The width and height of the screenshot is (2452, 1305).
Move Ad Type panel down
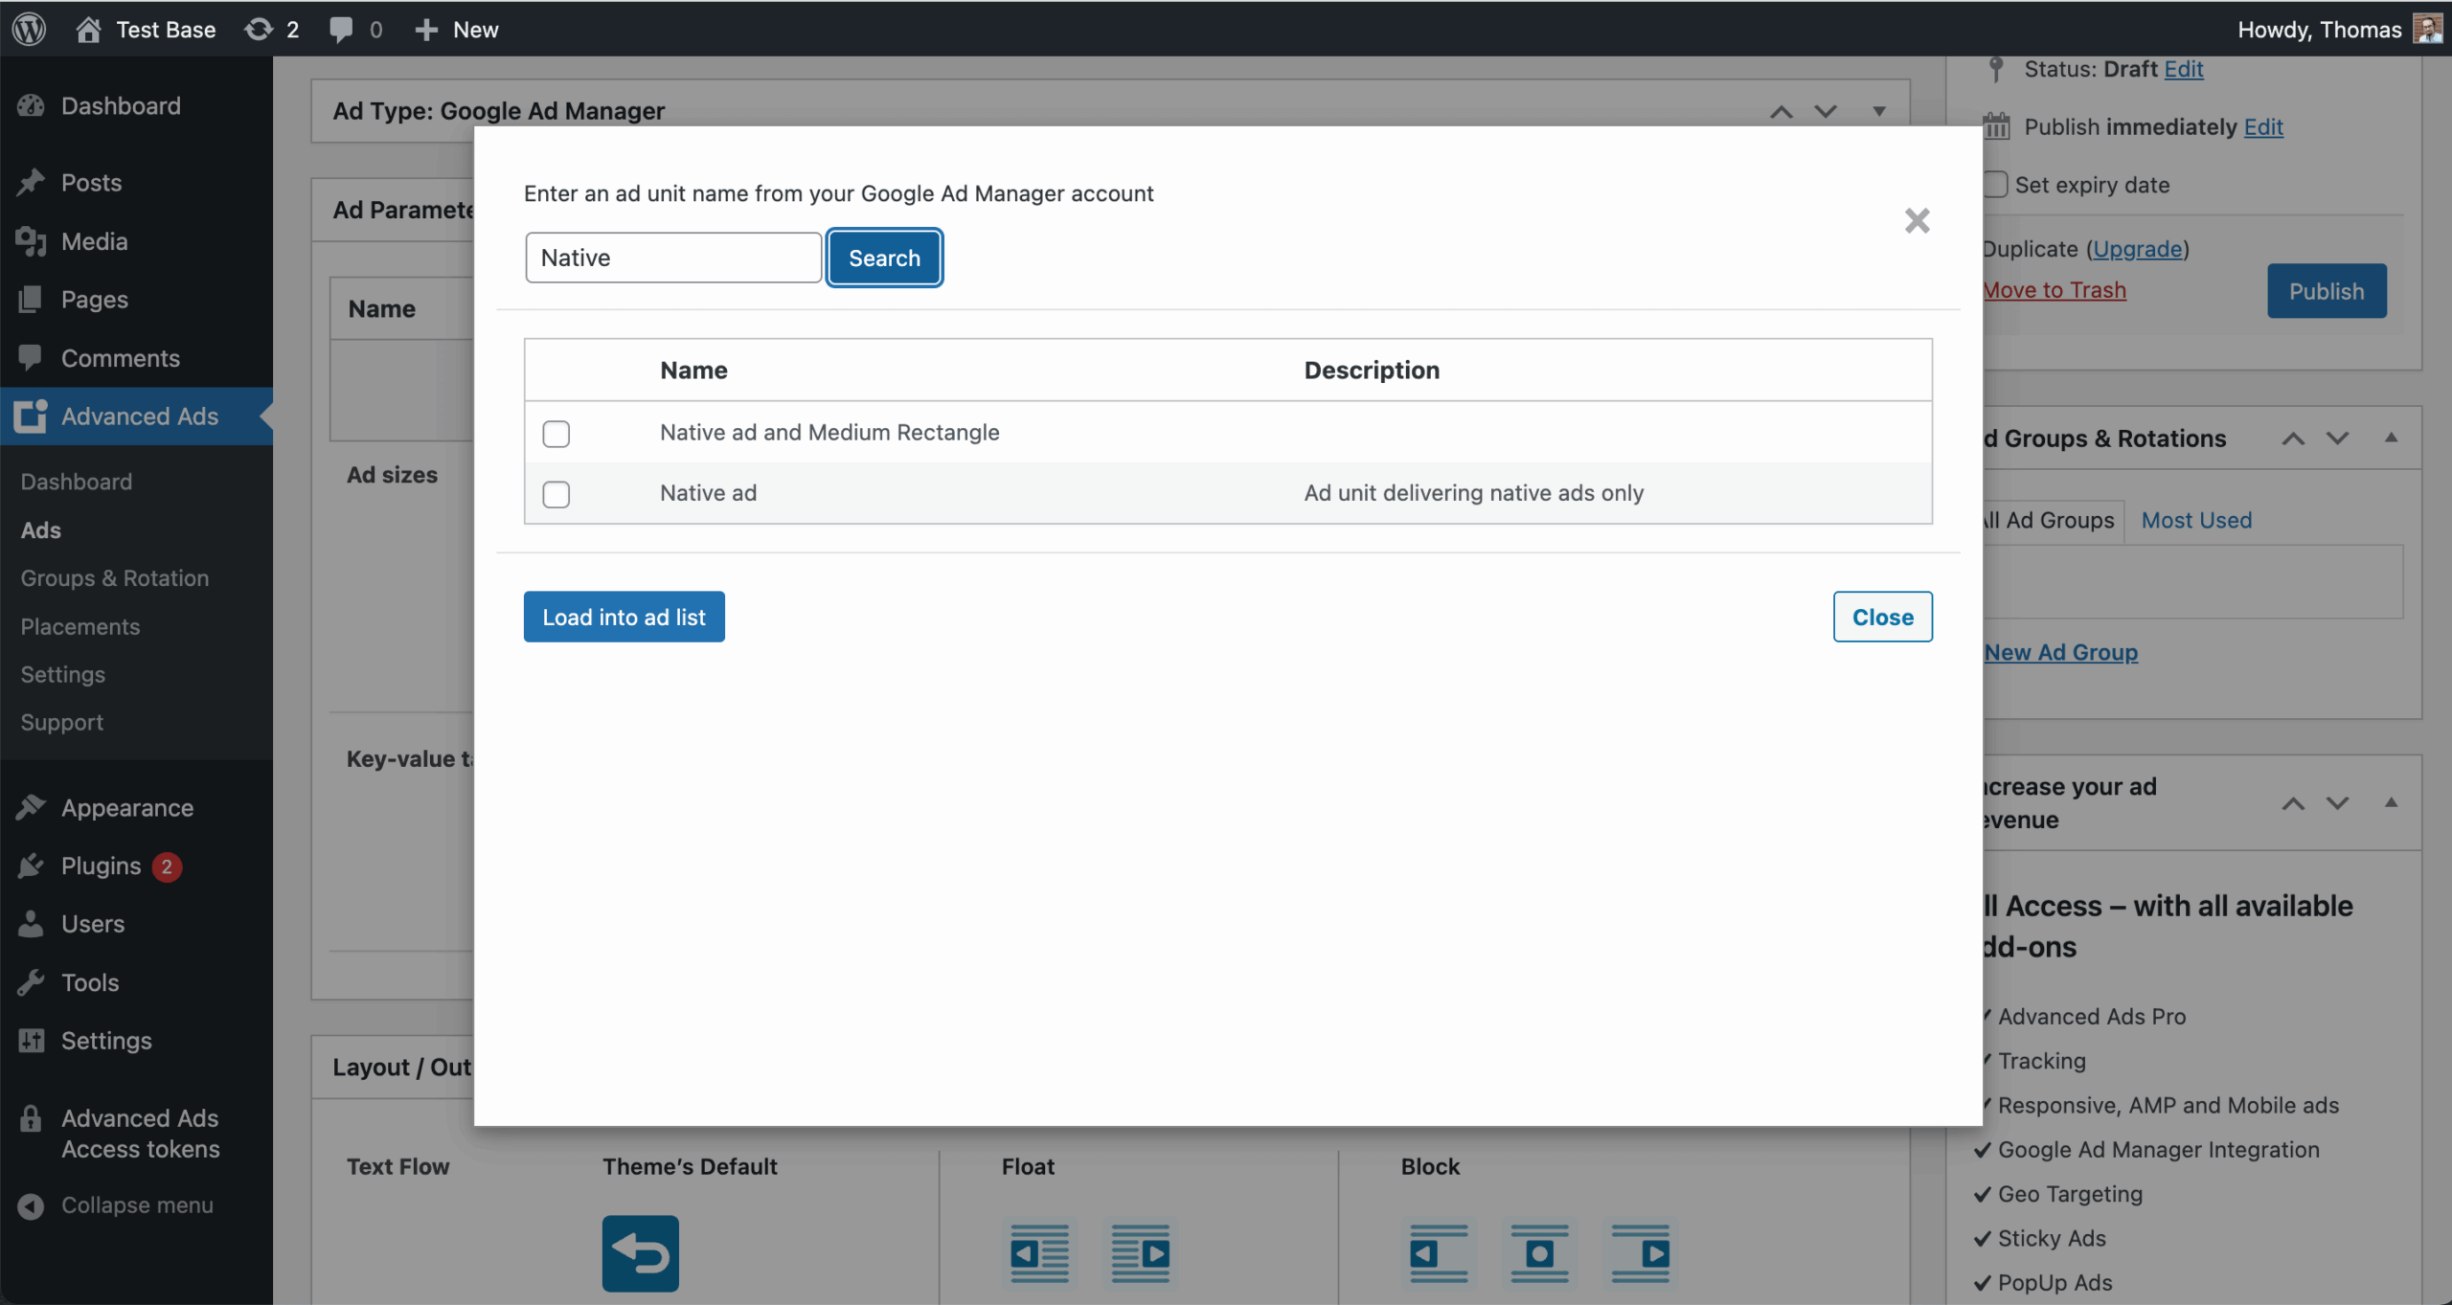[1826, 111]
